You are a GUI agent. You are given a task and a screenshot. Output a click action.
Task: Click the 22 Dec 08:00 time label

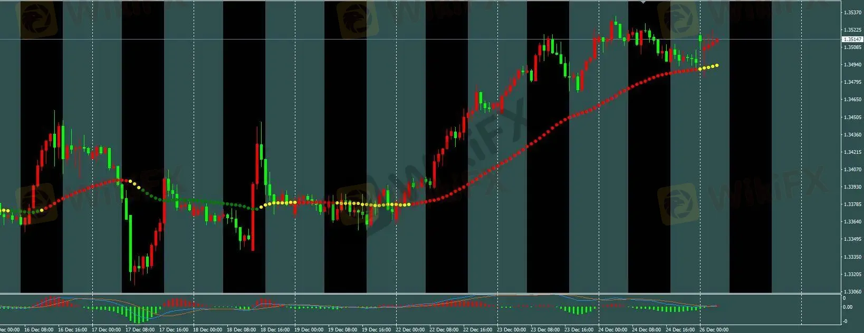tap(444, 330)
